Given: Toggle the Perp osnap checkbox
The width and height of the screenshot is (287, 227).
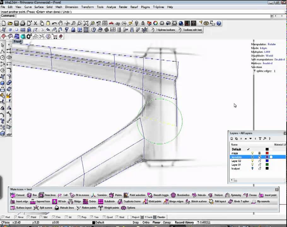Looking at the screenshot, I should pos(79,217).
